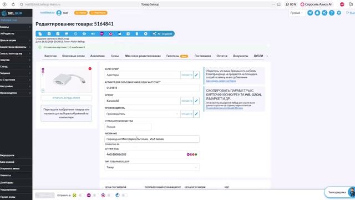The height and width of the screenshot is (200, 355).
Task: Switch to the Остатки tab
Action: 222,56
